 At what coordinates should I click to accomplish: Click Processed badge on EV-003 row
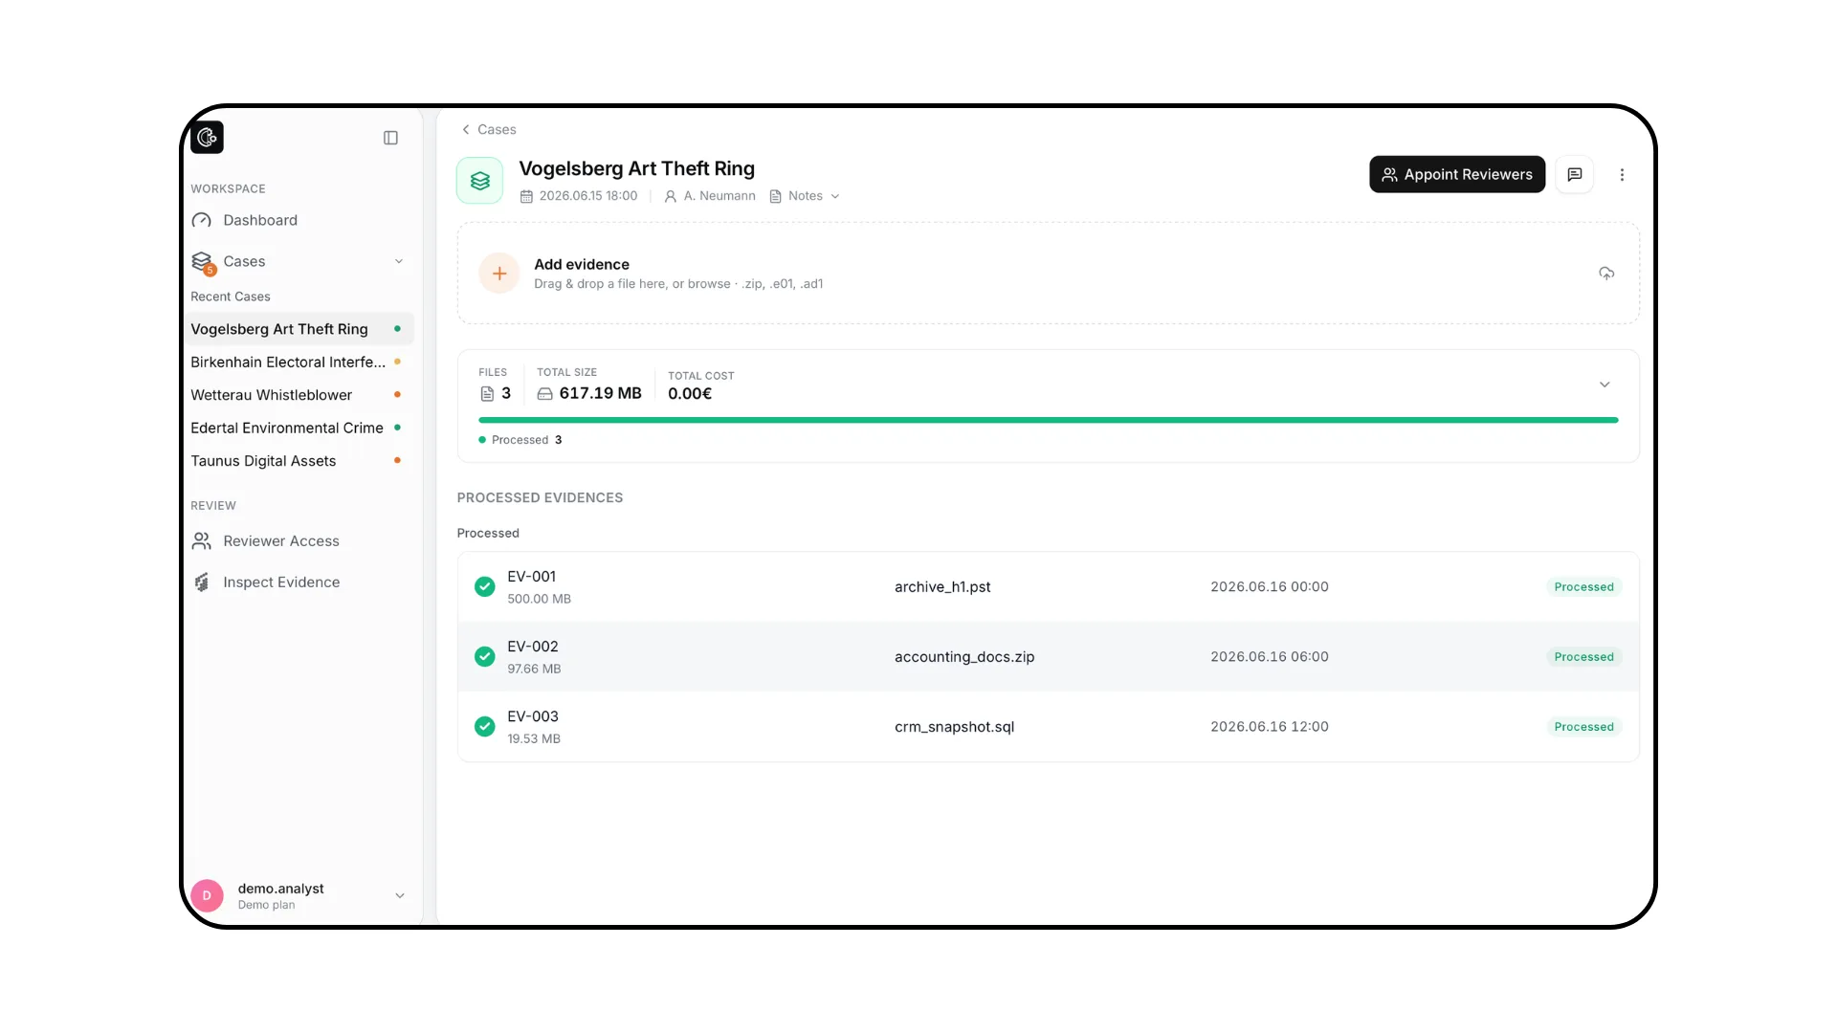click(x=1583, y=727)
